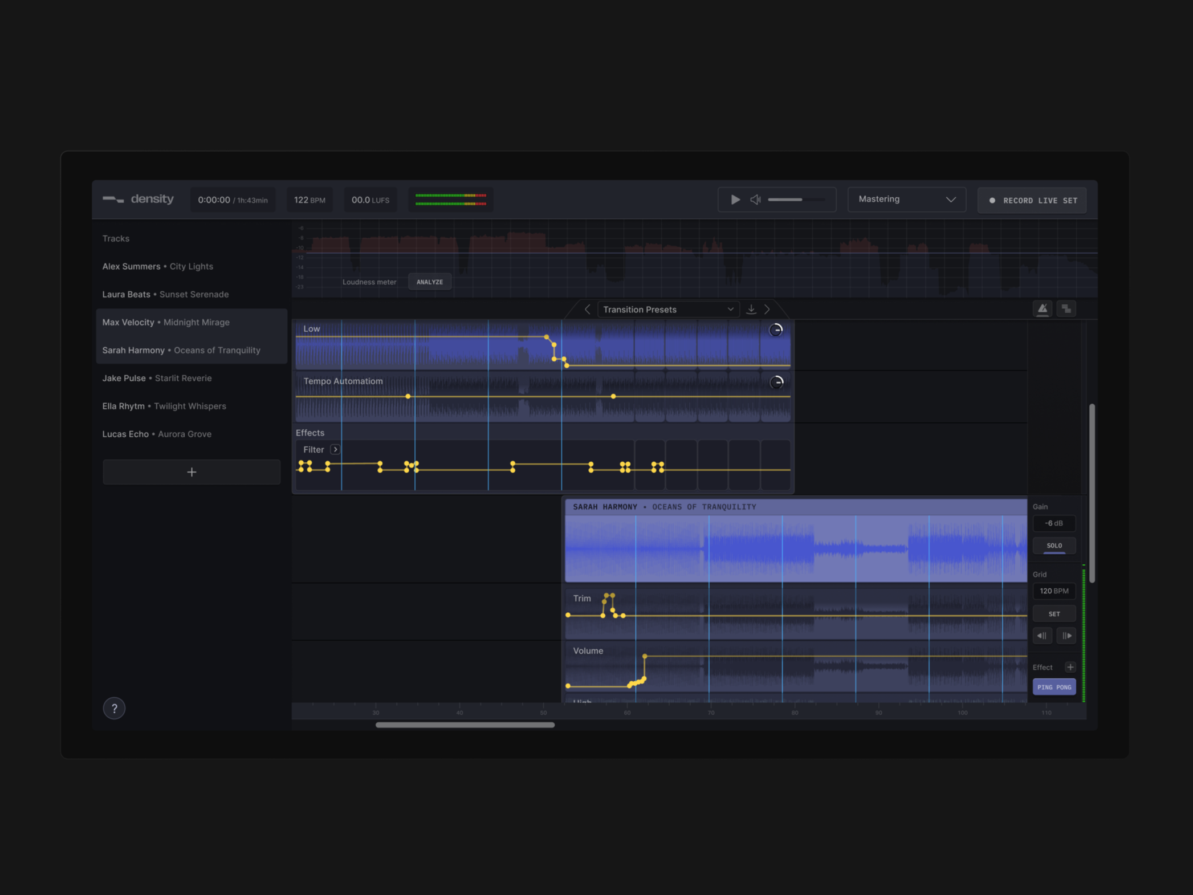Go to the previous transition preset
Viewport: 1193px width, 895px height.
pyautogui.click(x=587, y=309)
